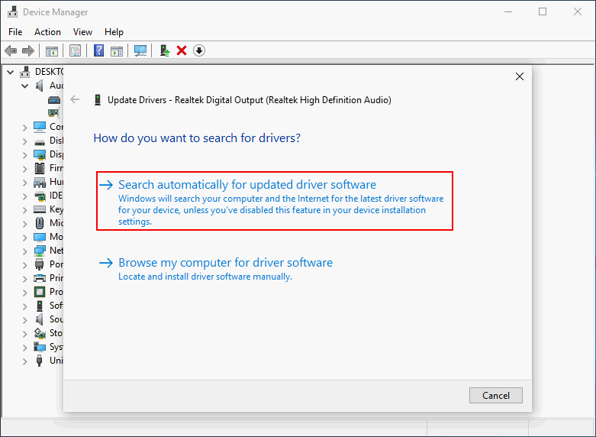Click the back arrow in Update Drivers dialog
596x437 pixels.
(x=75, y=100)
